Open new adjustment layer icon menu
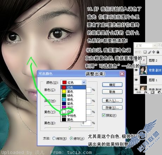 (159, 92)
